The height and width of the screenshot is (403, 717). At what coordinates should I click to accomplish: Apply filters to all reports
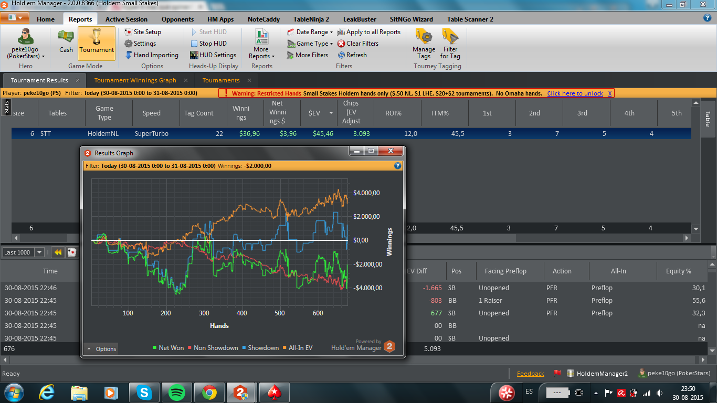[x=369, y=32]
